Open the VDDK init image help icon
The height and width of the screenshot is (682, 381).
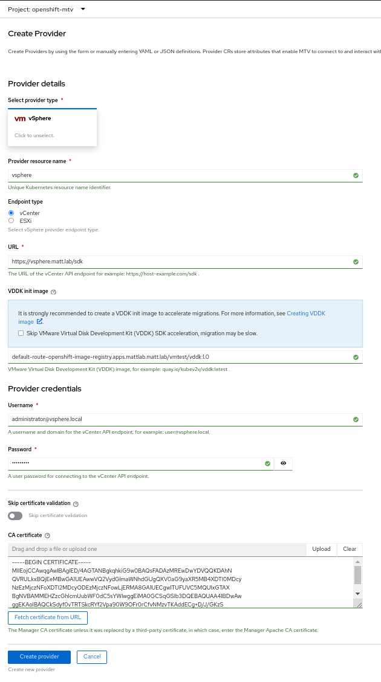pos(54,292)
